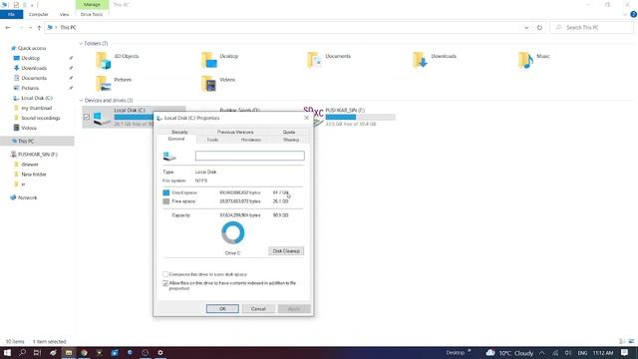Image resolution: width=638 pixels, height=359 pixels.
Task: Open the Windows Start menu
Action: click(x=7, y=353)
